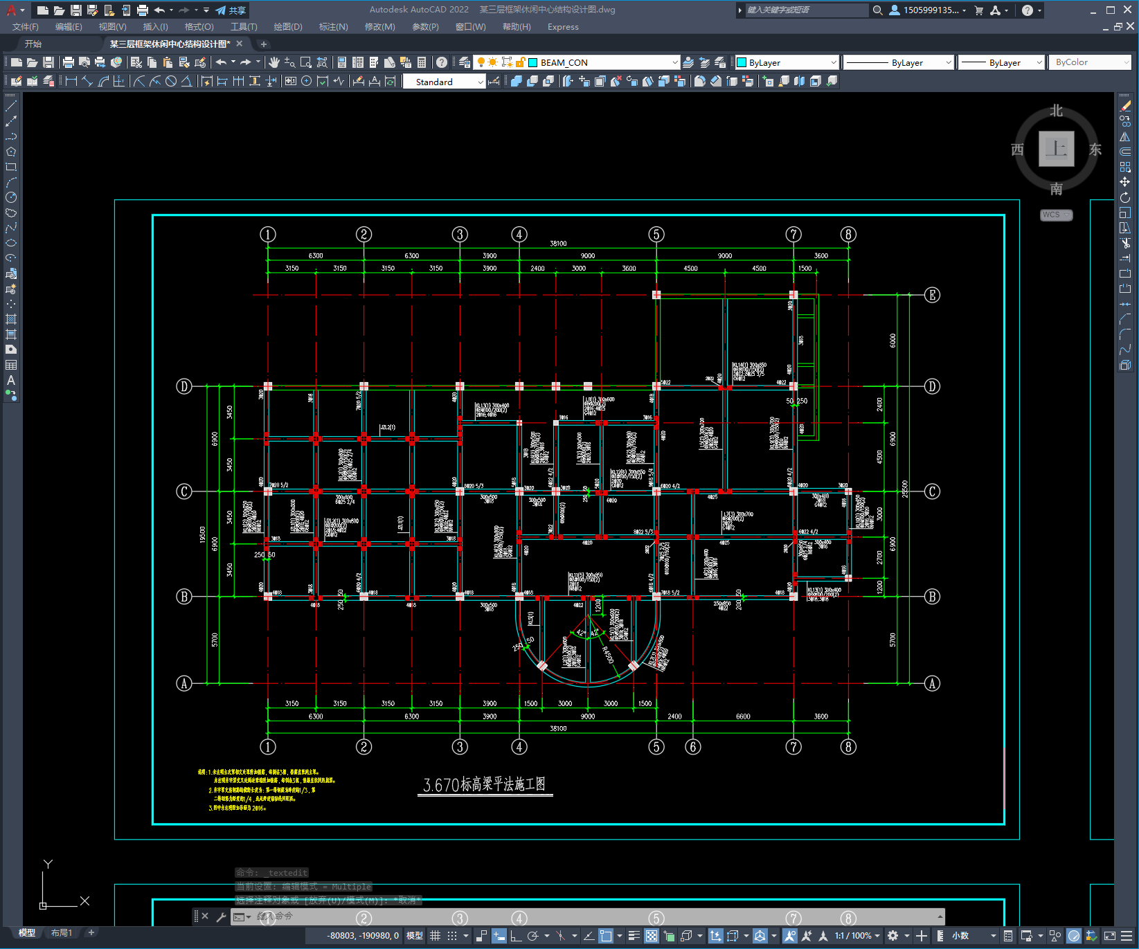
Task: Toggle drawing grid display in status bar
Action: click(x=435, y=936)
